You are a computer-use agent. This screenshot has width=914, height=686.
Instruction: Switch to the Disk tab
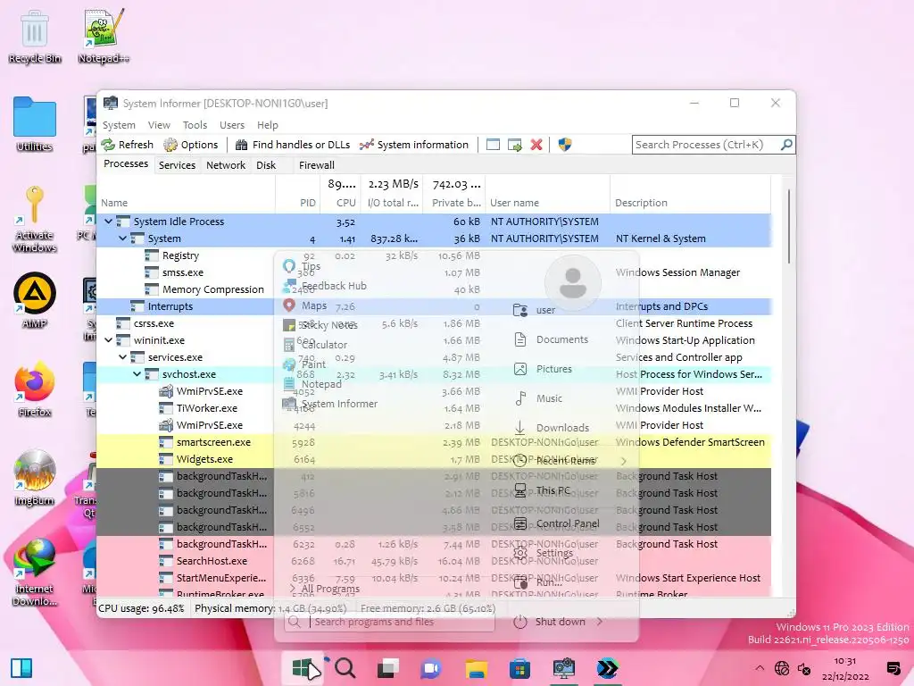click(x=266, y=165)
